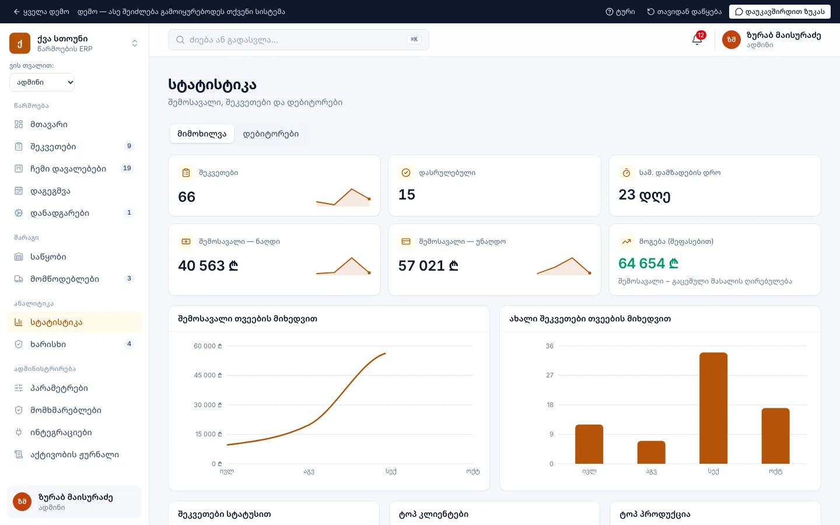The image size is (840, 525).
Task: Click the 64 654 ₾ profit value
Action: 648,264
